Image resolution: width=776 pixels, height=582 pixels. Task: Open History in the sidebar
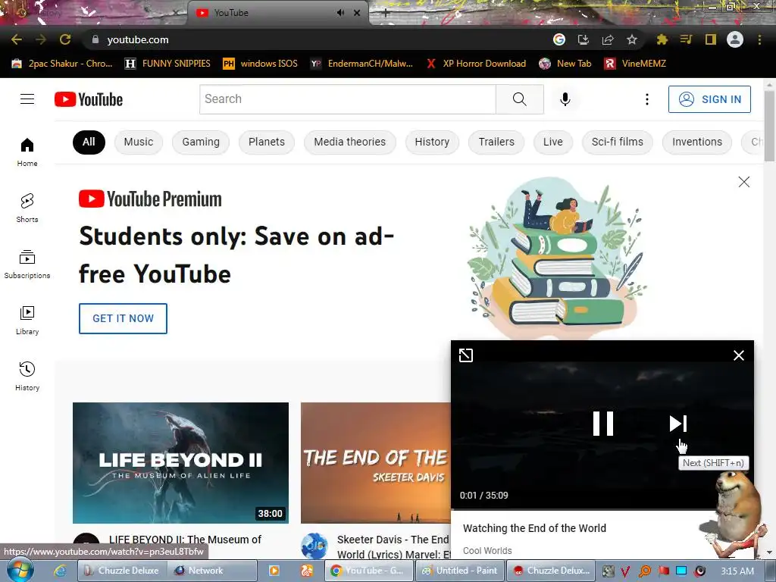click(27, 376)
